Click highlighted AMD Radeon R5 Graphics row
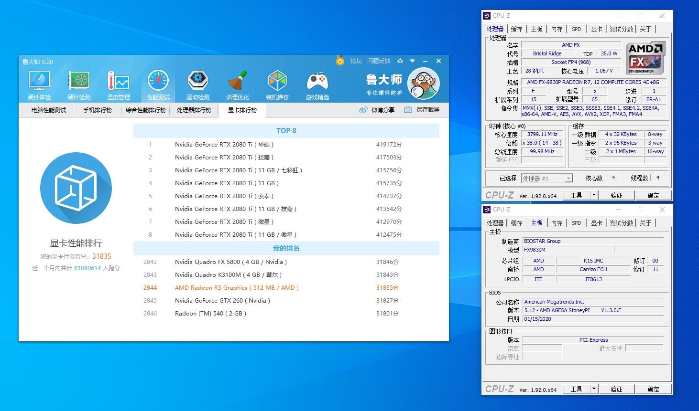This screenshot has height=411, width=699. pos(286,287)
